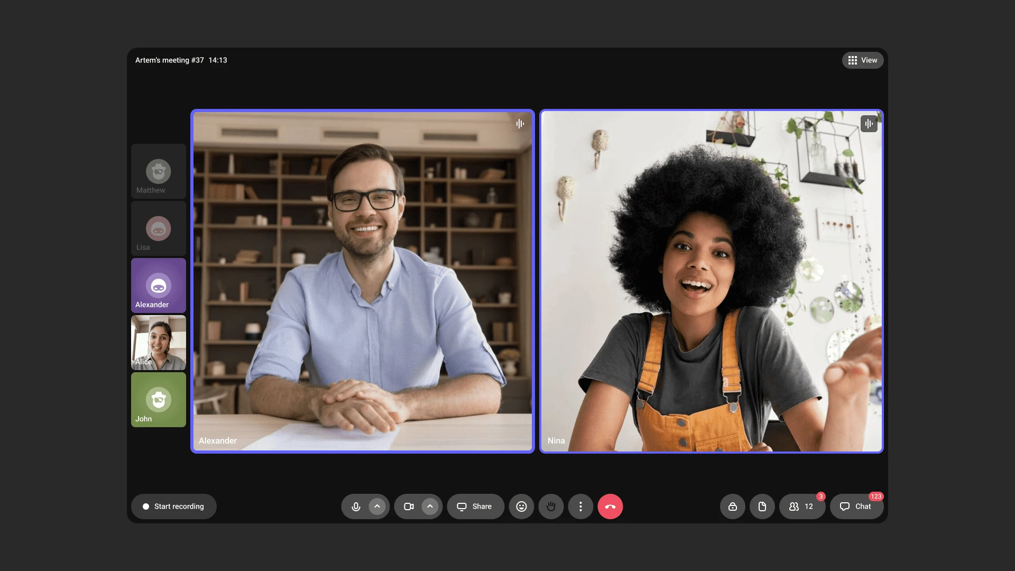Turn off the camera
This screenshot has width=1015, height=571.
(409, 506)
